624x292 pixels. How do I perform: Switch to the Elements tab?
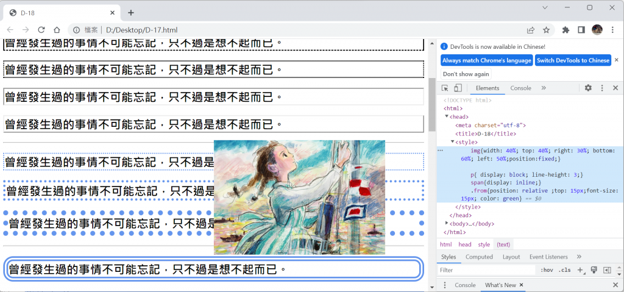point(487,88)
